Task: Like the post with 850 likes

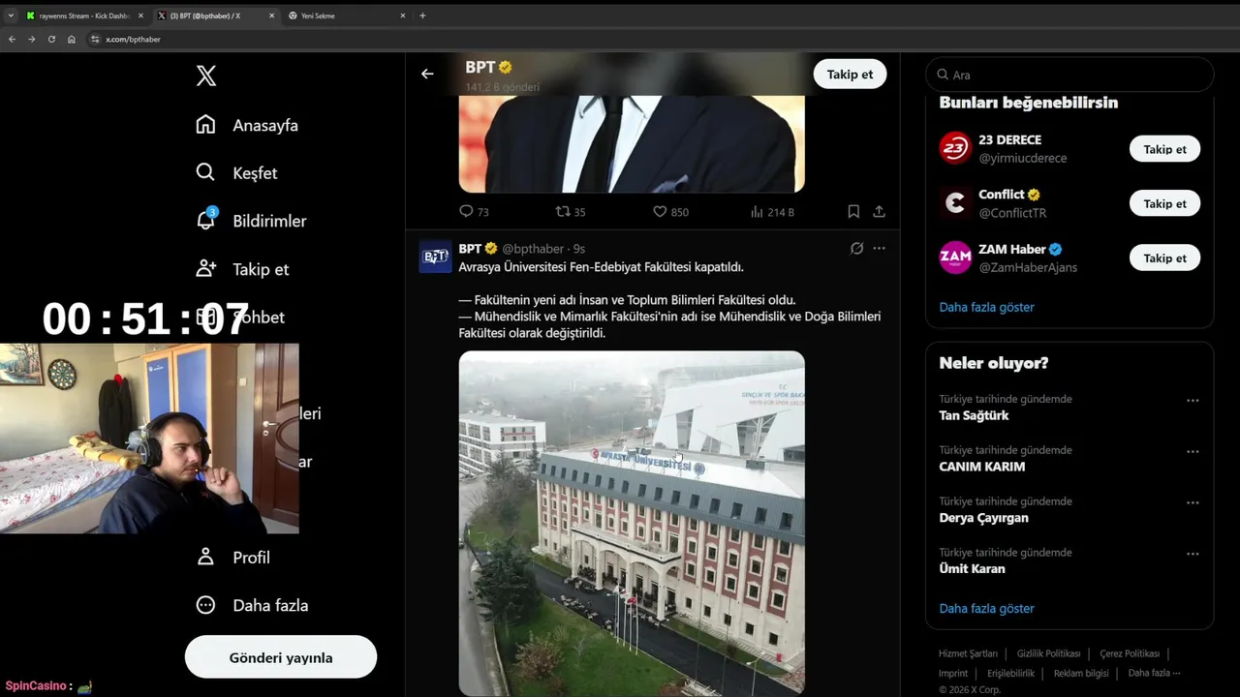Action: point(670,211)
